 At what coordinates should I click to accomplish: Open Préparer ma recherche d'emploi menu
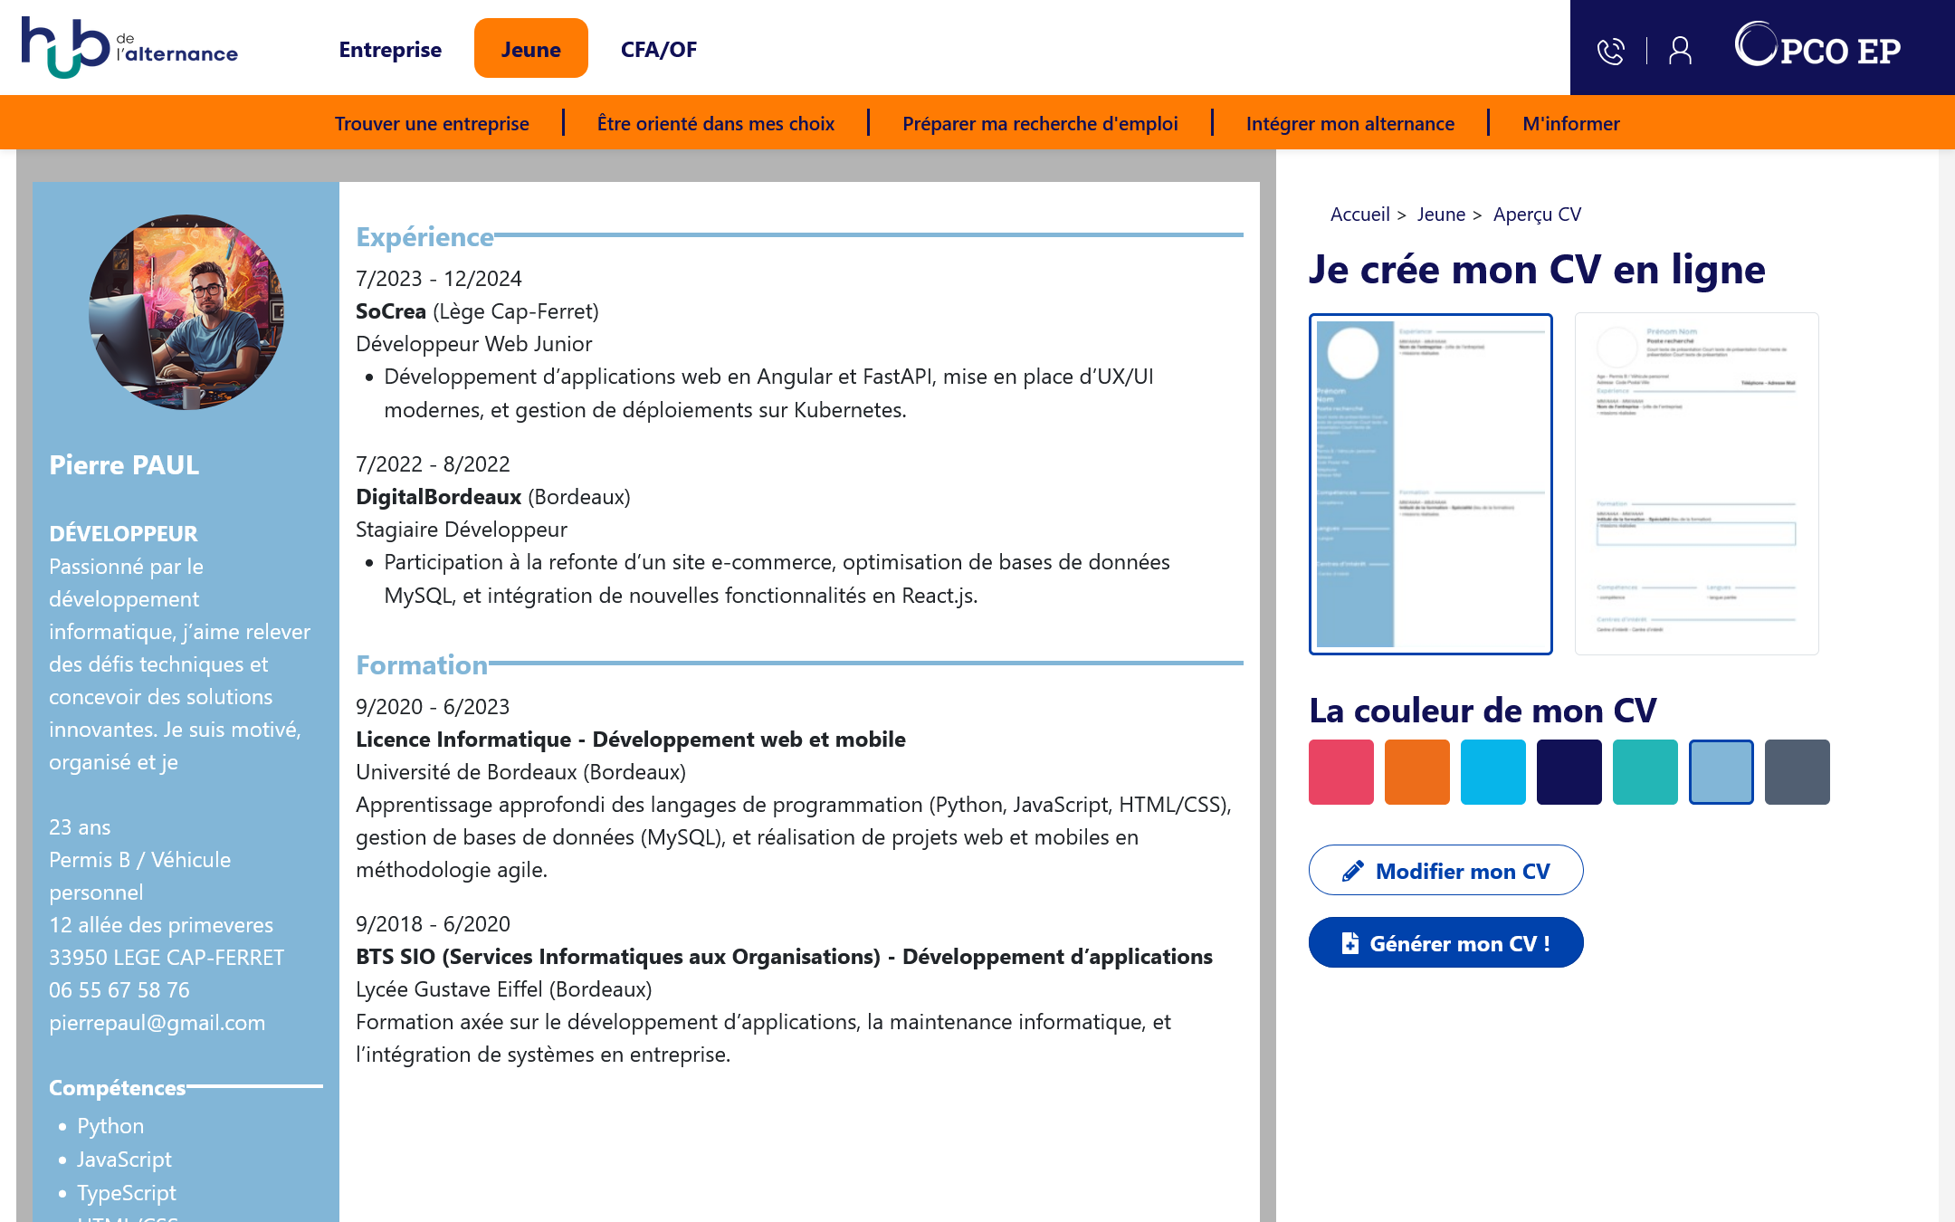[1040, 123]
